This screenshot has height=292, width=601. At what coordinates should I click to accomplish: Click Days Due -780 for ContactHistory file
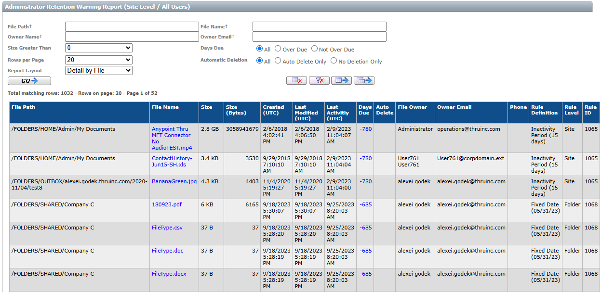[x=366, y=158]
